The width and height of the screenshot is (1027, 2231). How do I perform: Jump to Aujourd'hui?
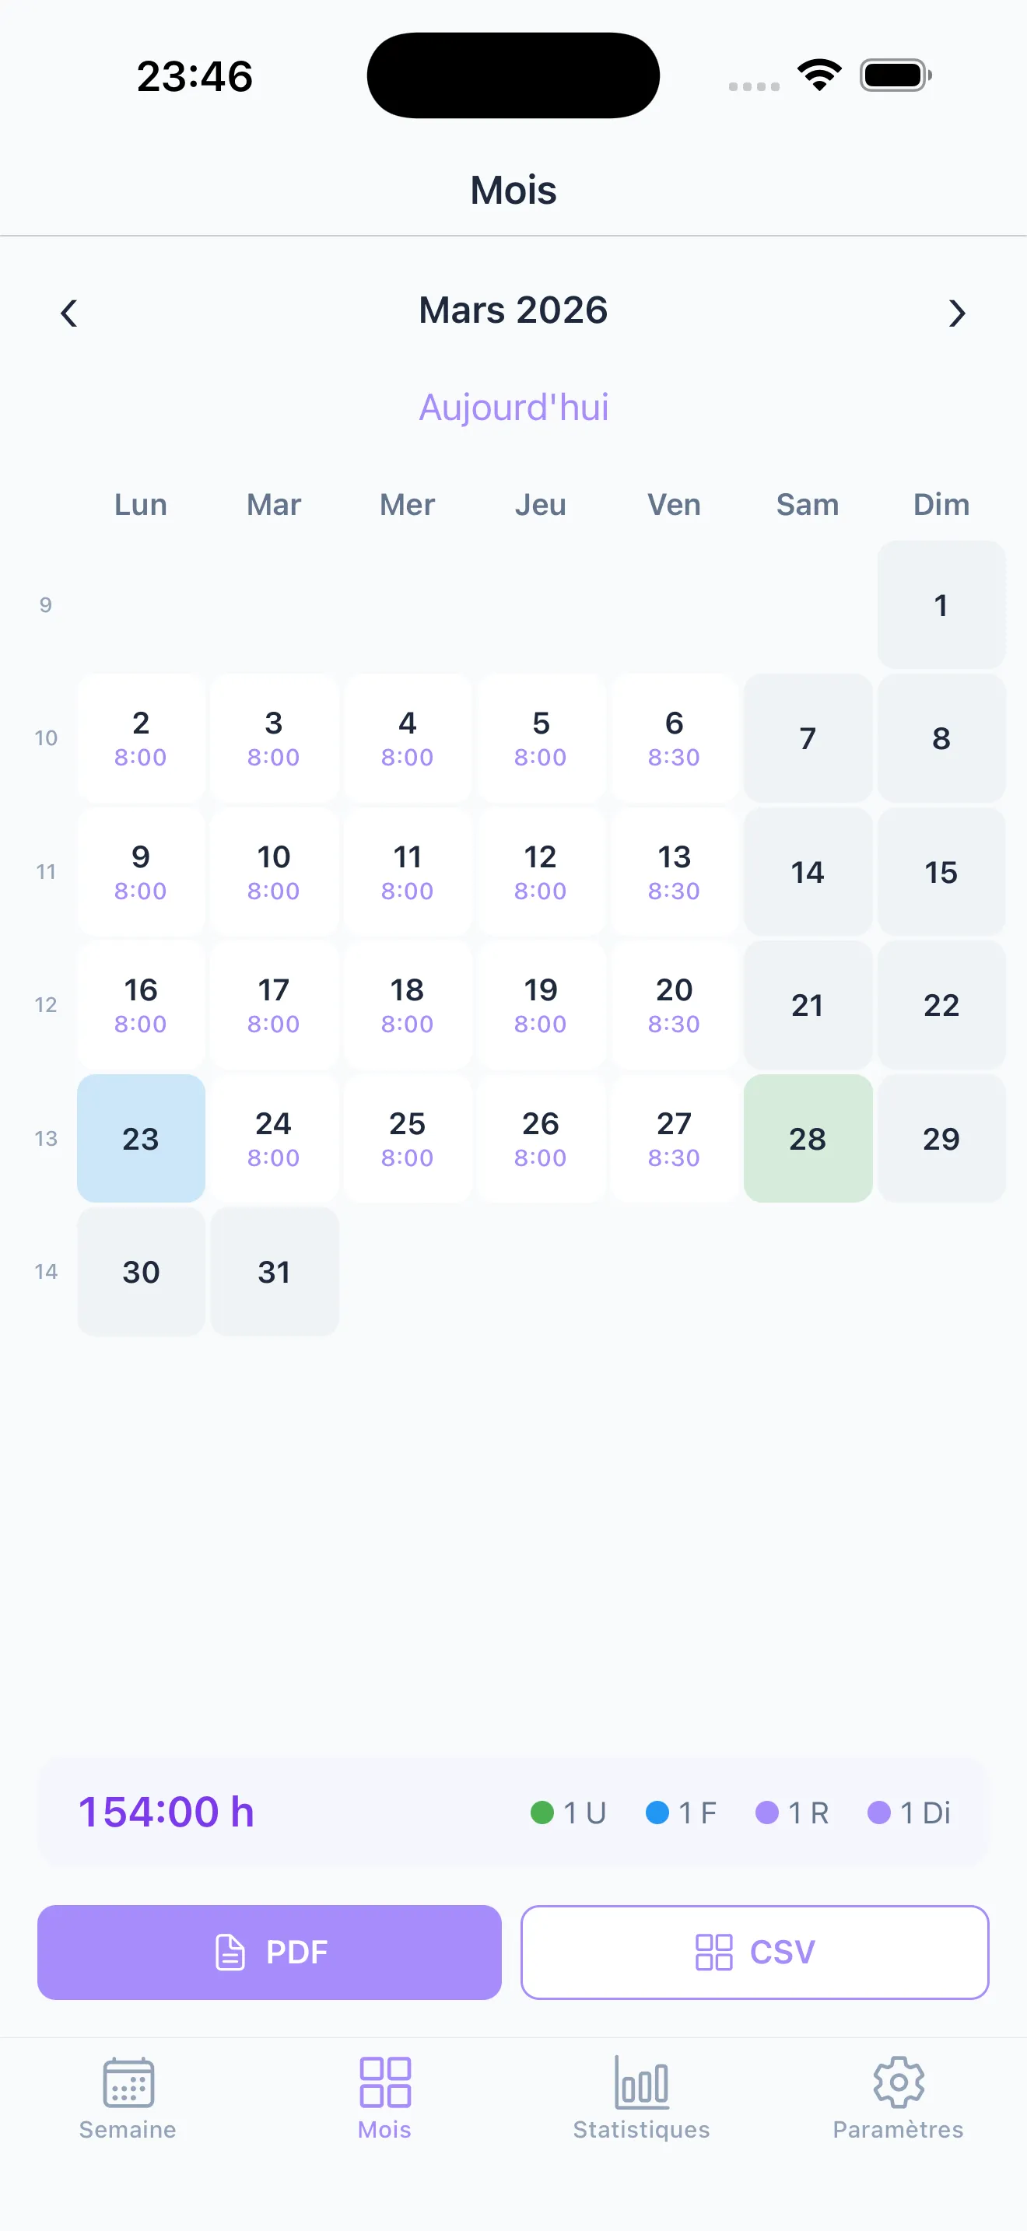click(513, 407)
